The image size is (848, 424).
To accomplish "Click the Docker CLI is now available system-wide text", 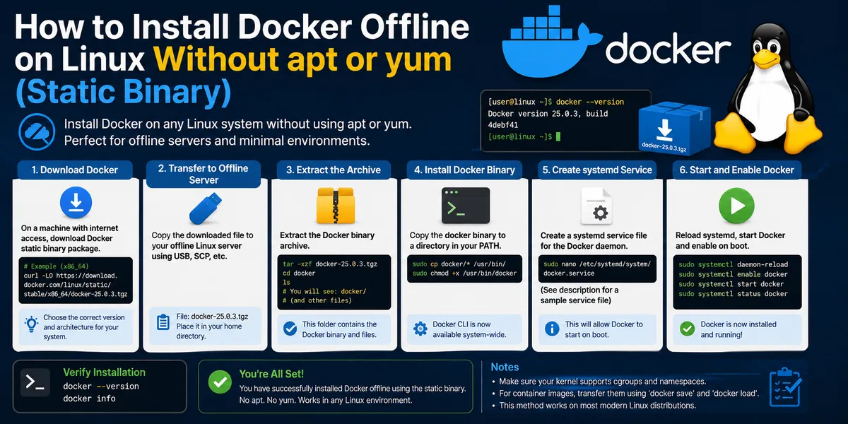I will 470,329.
